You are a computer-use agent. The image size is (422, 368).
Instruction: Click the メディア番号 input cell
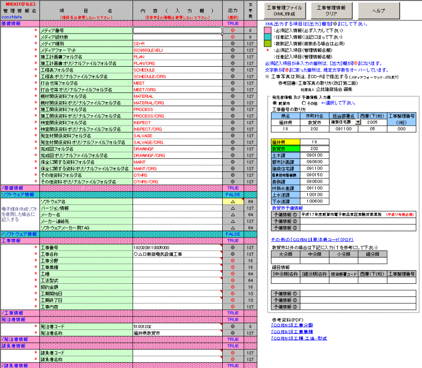coord(178,30)
